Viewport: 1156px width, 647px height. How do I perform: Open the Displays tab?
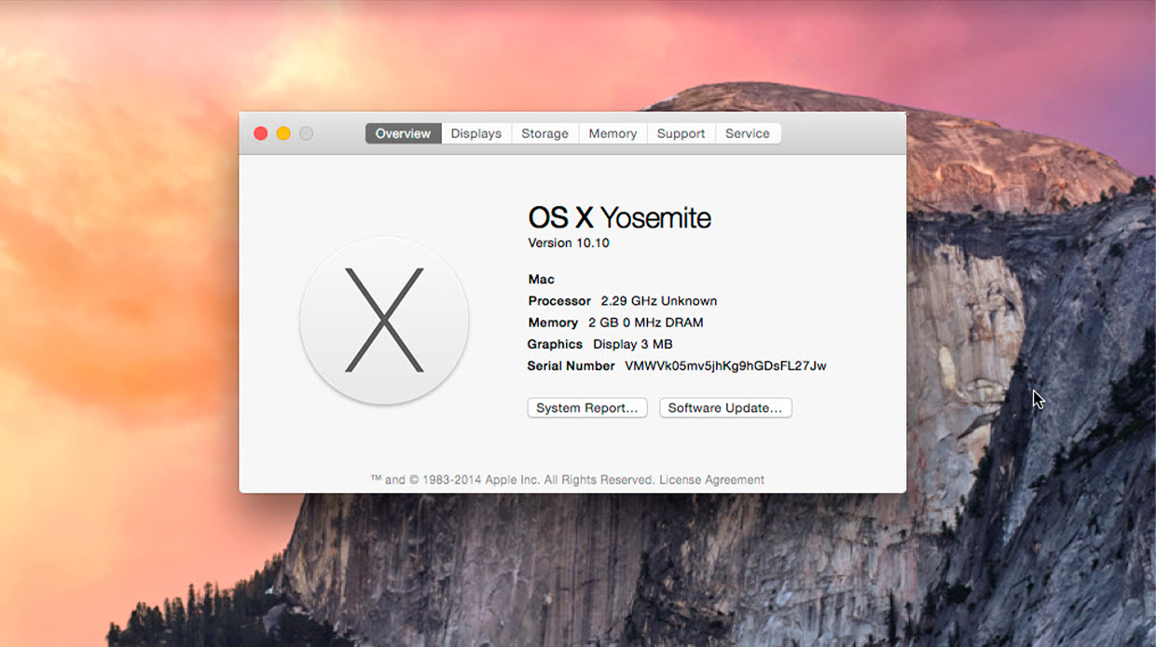pyautogui.click(x=476, y=133)
